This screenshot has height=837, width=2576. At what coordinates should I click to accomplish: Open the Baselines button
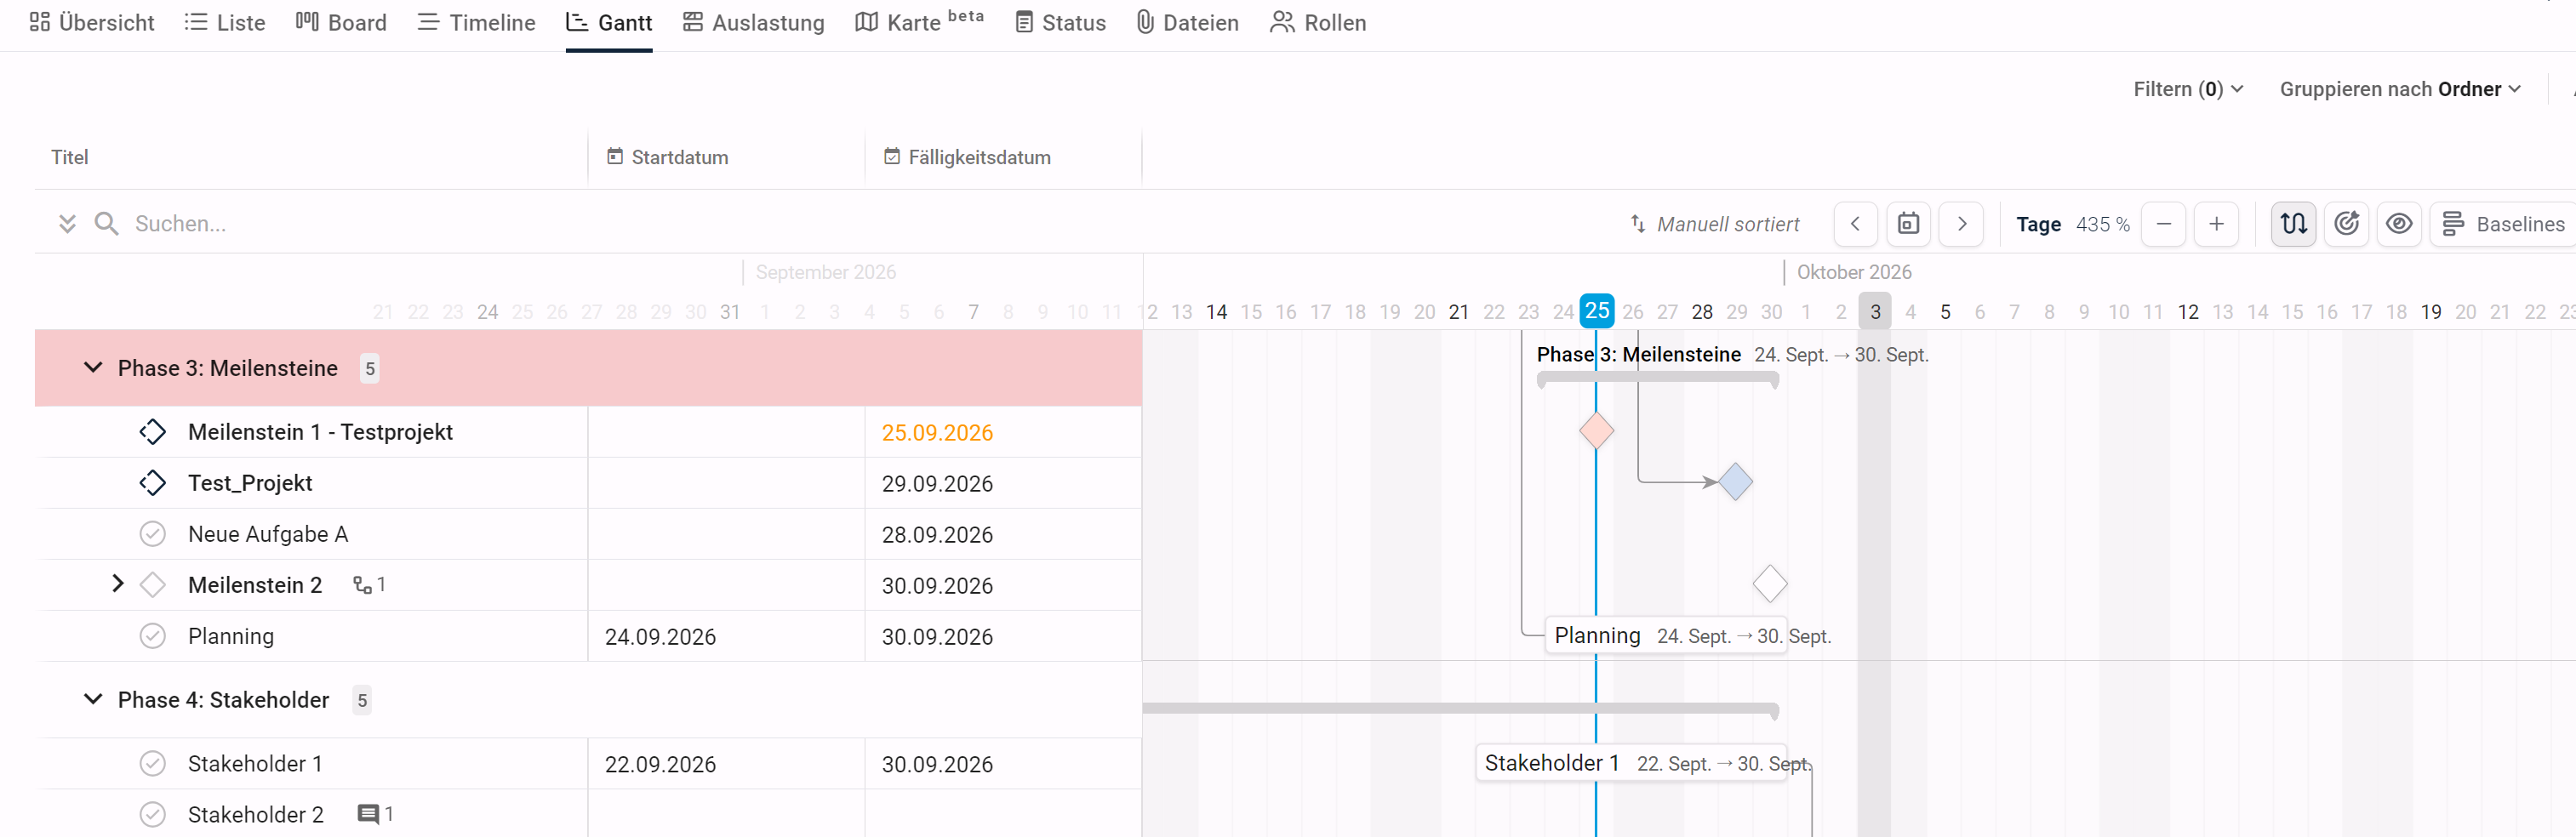tap(2502, 224)
